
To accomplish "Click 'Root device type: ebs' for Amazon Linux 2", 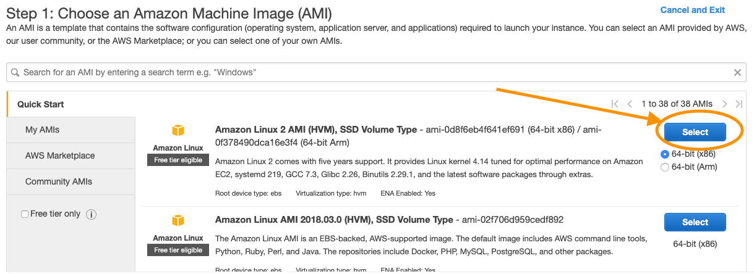I will tap(249, 193).
